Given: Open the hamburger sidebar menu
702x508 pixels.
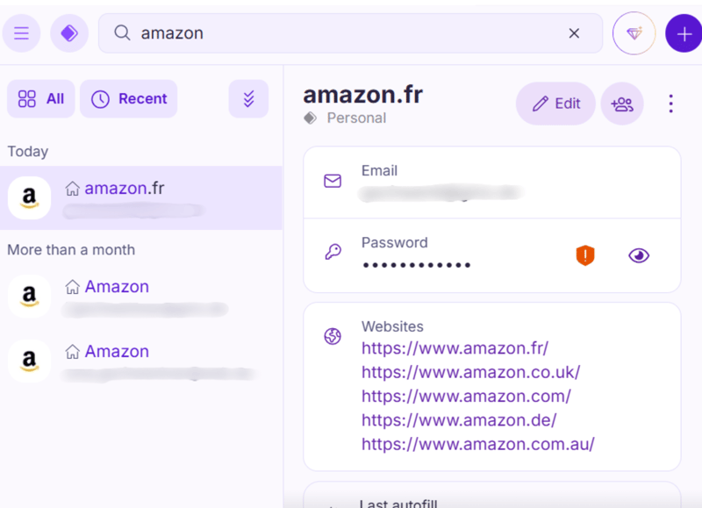Looking at the screenshot, I should tap(22, 33).
